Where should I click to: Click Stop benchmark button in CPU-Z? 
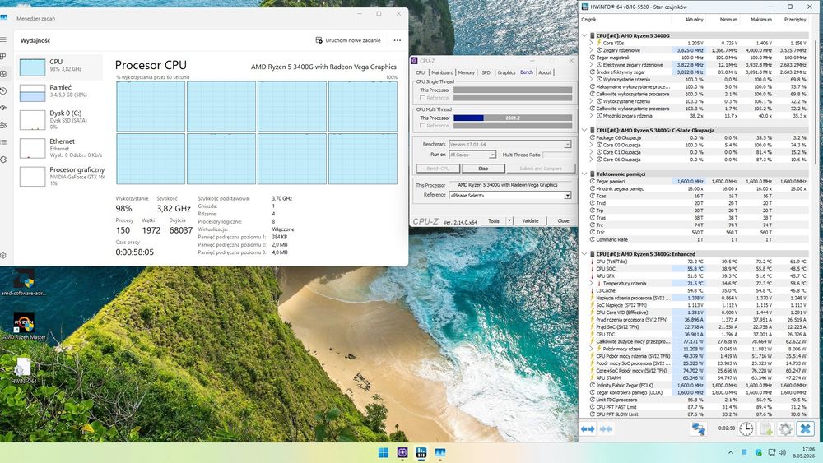click(483, 169)
